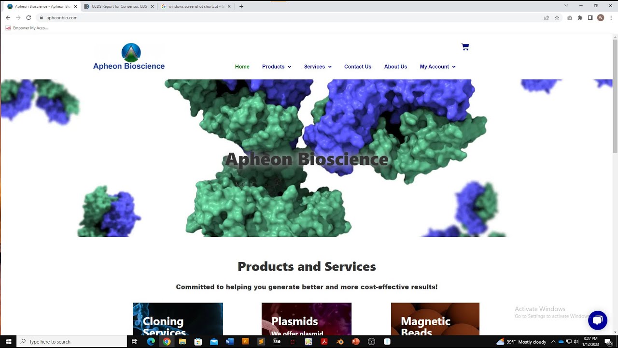Open the tab search chevron in Chrome
618x348 pixels.
coord(566,6)
